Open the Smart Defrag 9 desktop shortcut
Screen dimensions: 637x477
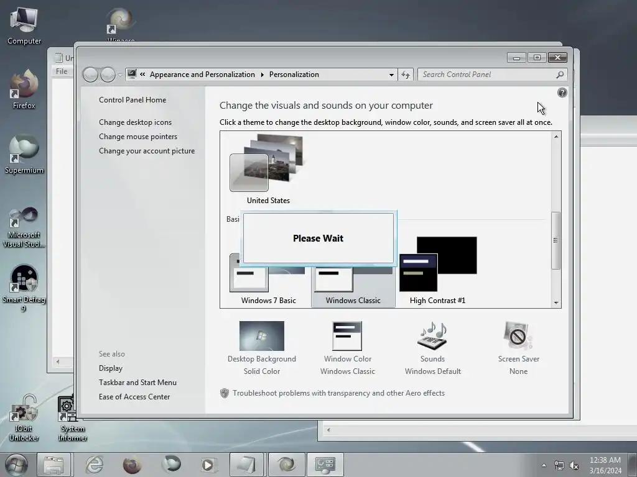[x=24, y=288]
